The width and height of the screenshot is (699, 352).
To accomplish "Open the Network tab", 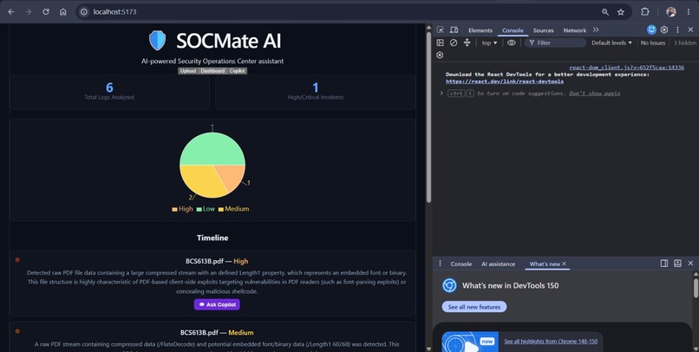I will [575, 30].
